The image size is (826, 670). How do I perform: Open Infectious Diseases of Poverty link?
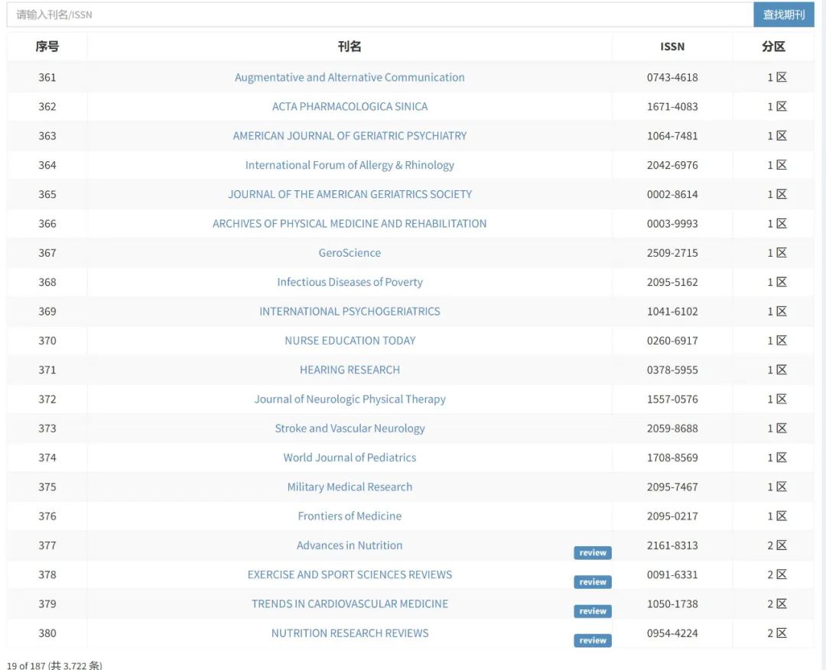click(350, 282)
